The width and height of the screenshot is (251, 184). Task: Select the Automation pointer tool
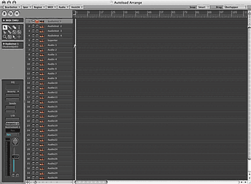14,37
